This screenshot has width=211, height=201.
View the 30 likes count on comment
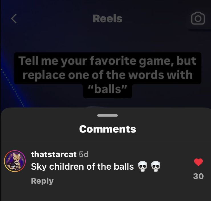coord(198,176)
